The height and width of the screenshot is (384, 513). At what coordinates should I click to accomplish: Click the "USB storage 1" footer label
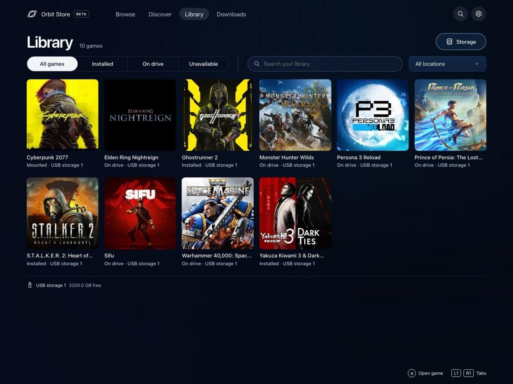tap(51, 285)
